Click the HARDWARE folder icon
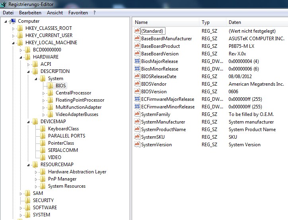 click(x=27, y=57)
